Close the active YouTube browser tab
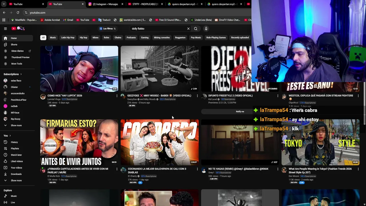This screenshot has height=206, width=366. [83, 4]
